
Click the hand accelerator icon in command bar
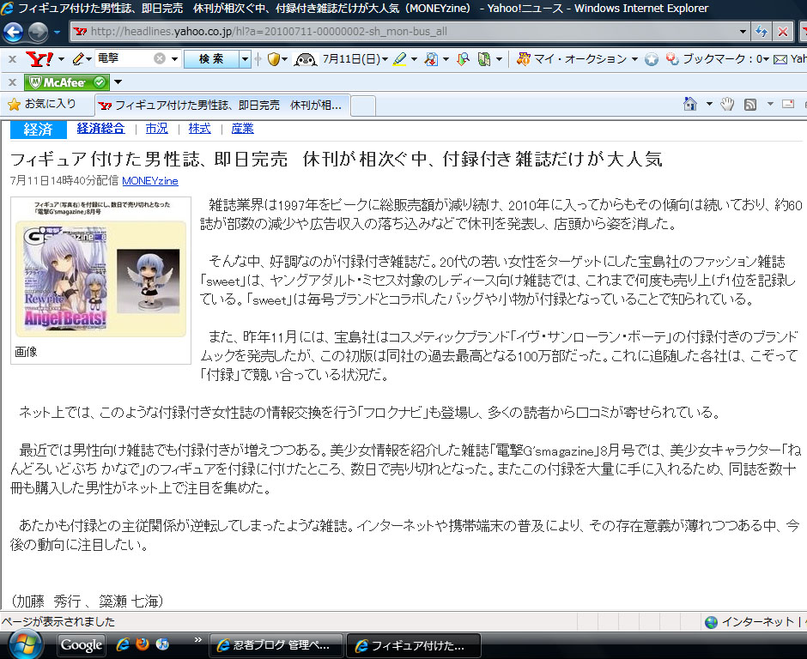tap(726, 104)
